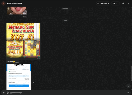Record a voice message with microphone
This screenshot has width=132, height=95.
click(128, 93)
